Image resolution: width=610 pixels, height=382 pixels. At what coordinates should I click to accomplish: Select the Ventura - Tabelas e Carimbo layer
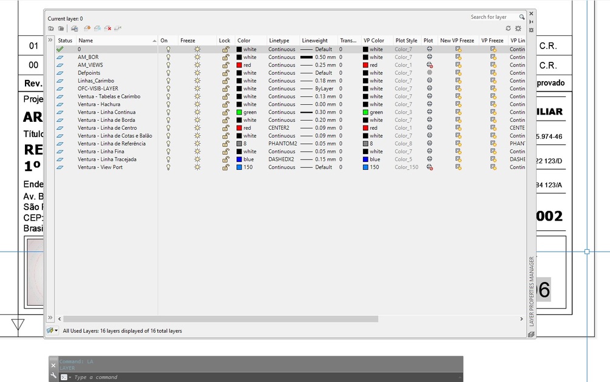click(109, 96)
